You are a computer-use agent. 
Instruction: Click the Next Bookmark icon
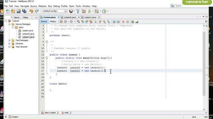(104, 21)
